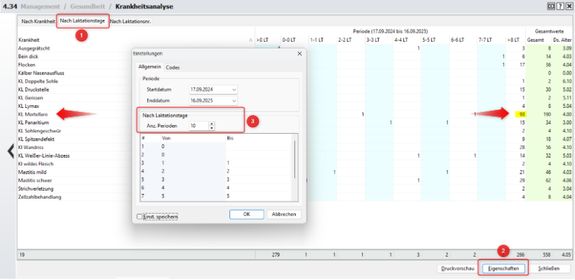Enable the Einst. speichern checkbox

coord(140,216)
